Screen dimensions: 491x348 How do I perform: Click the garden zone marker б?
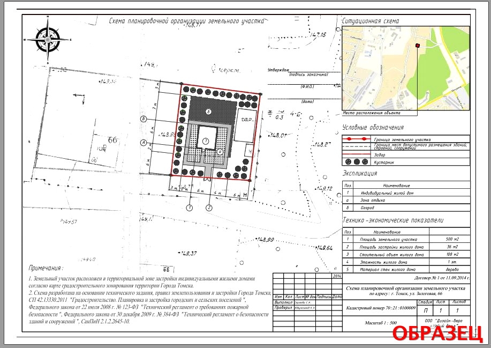pos(209,111)
